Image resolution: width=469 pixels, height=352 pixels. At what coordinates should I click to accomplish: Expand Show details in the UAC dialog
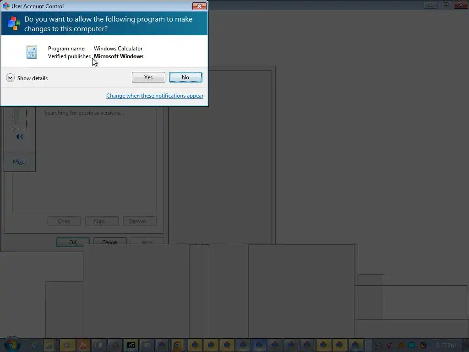27,78
